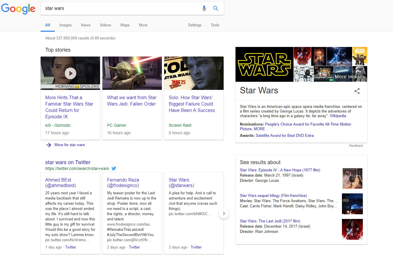Open the More search categories dropdown
Viewport: 393px width, 263px height.
coord(143,25)
